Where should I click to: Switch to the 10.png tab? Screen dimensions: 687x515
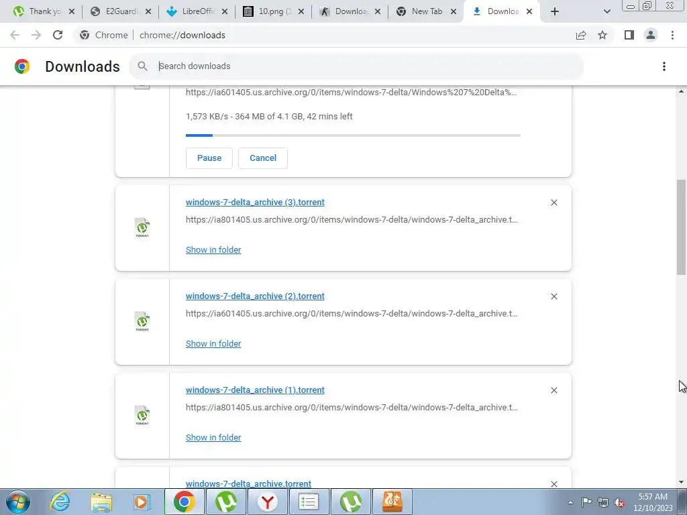pyautogui.click(x=267, y=11)
